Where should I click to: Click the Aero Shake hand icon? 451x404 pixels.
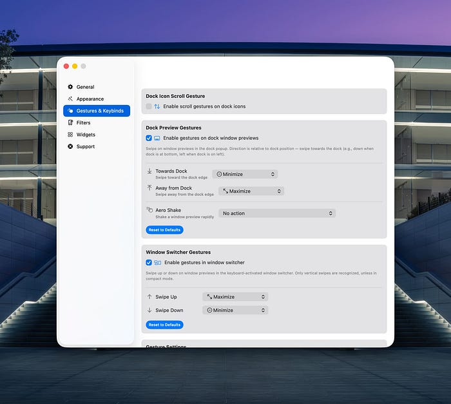149,210
